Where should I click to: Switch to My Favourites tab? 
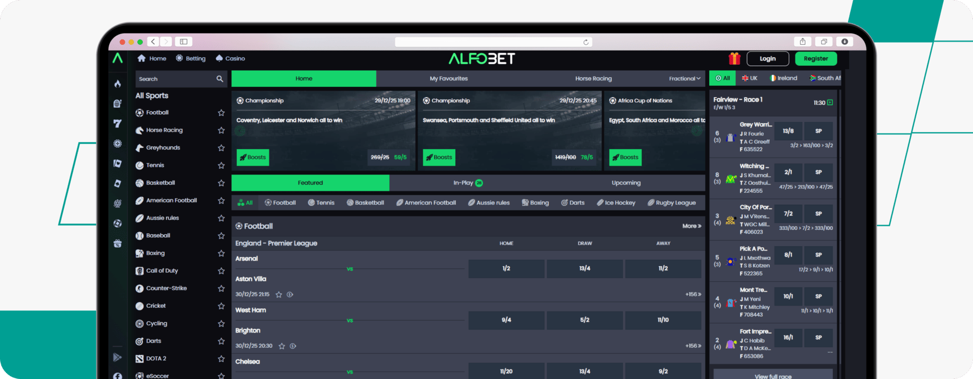pyautogui.click(x=449, y=79)
